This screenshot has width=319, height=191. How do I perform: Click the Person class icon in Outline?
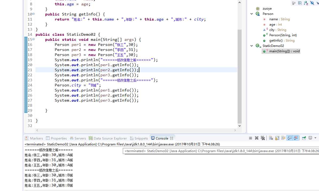click(258, 14)
